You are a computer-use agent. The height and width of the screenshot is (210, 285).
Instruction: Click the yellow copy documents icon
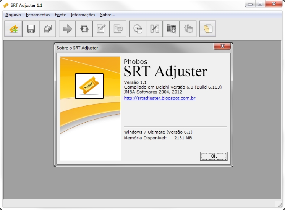click(208, 29)
